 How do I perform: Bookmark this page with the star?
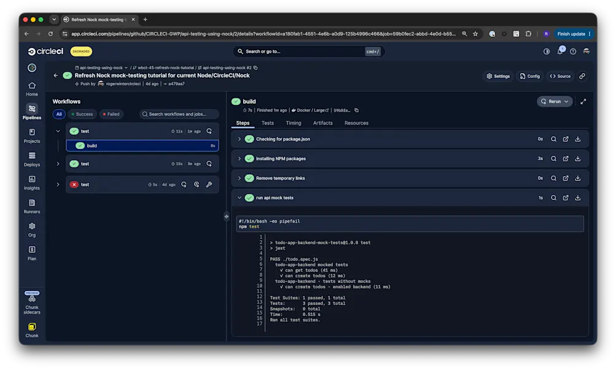coord(475,34)
